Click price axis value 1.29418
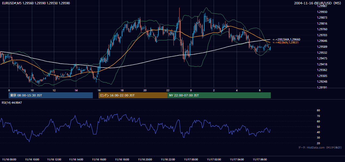 click(x=322, y=64)
